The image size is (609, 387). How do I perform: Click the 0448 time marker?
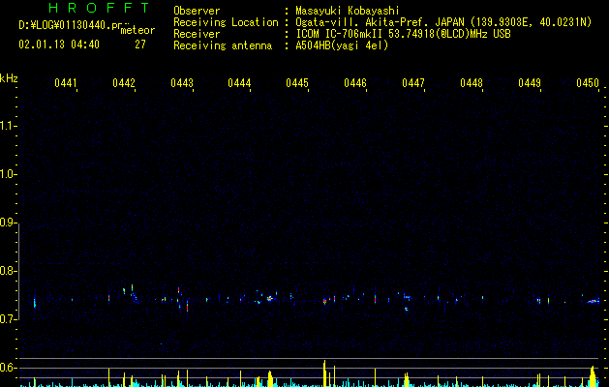point(472,83)
